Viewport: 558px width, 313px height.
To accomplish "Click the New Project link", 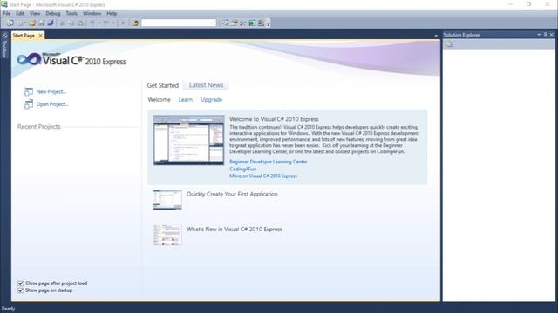I will pyautogui.click(x=51, y=91).
